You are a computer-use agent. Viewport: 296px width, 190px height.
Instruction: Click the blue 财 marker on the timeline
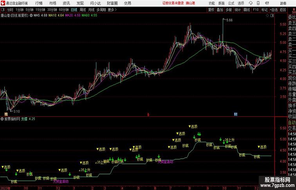coord(236,114)
